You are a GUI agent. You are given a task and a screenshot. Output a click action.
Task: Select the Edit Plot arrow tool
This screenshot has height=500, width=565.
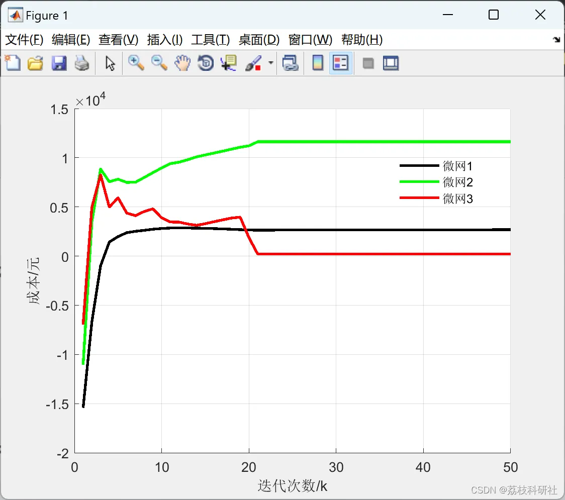coord(110,63)
